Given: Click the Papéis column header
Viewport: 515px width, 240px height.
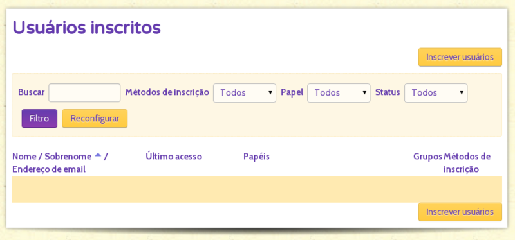Looking at the screenshot, I should tap(256, 157).
